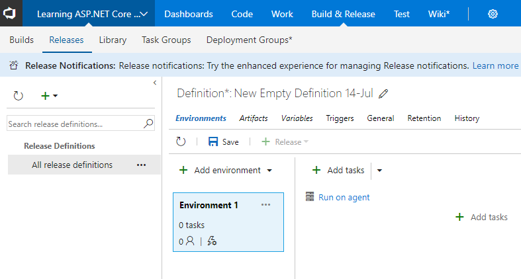521x279 pixels.
Task: Open the Deployment Groups tab
Action: click(249, 40)
